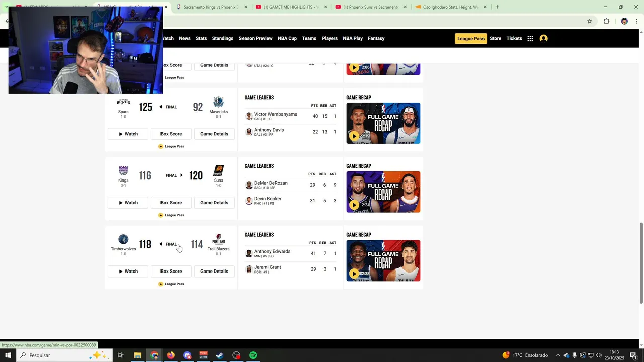Open the Teams menu item

pyautogui.click(x=309, y=38)
